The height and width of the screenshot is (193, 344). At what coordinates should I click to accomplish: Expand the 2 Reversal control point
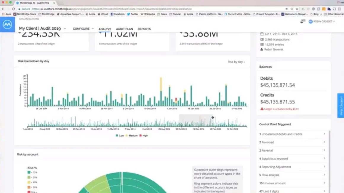[x=292, y=150]
